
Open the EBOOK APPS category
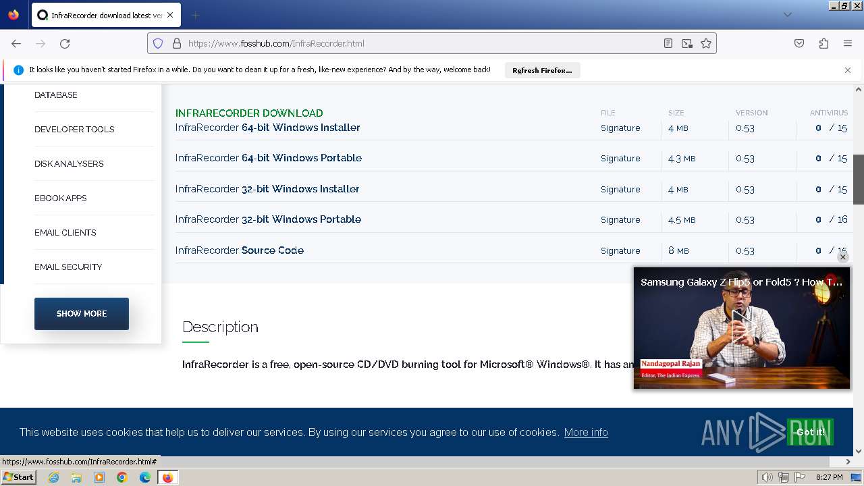pyautogui.click(x=61, y=198)
